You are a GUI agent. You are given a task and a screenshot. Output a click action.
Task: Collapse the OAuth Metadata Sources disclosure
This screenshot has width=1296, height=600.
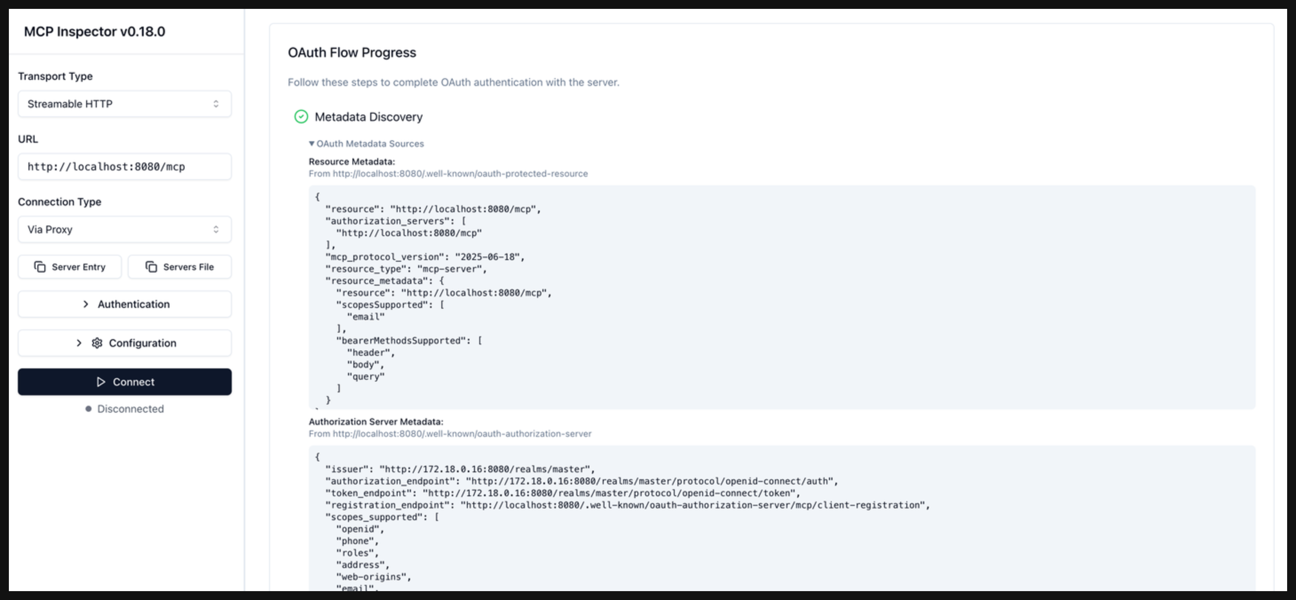[366, 144]
